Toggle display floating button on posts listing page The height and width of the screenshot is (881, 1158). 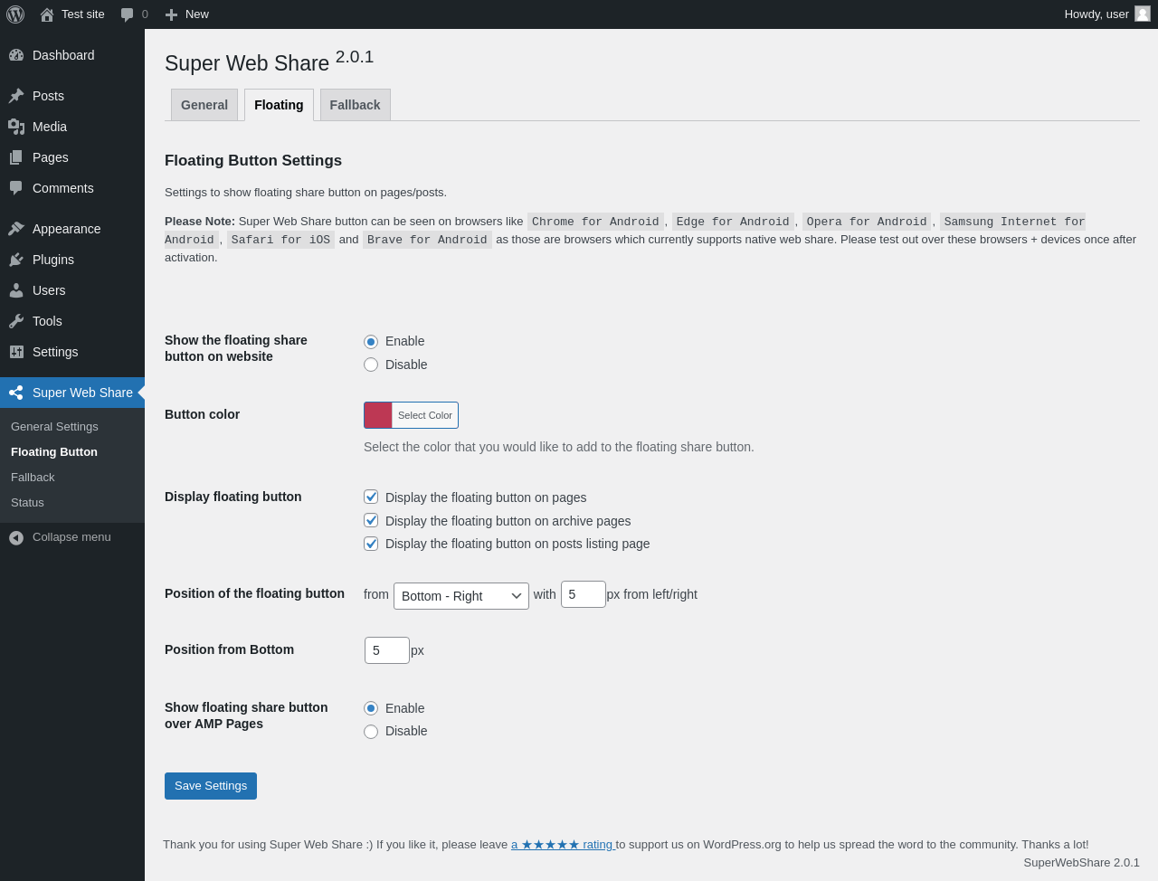click(x=371, y=544)
